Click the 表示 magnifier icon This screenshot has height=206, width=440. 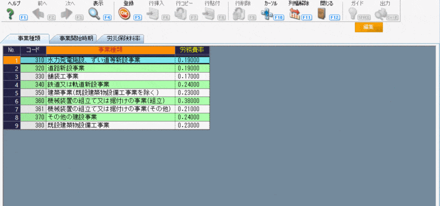94,14
